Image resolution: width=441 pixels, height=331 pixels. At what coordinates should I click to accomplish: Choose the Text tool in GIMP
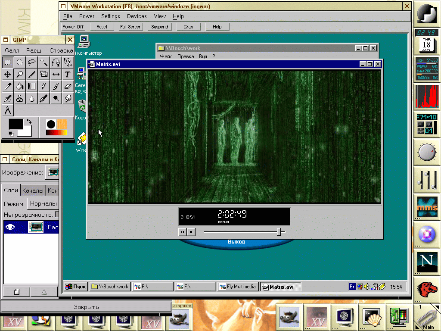point(68,74)
